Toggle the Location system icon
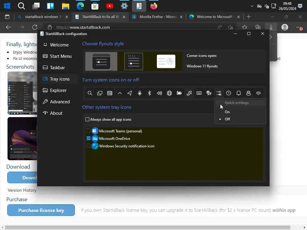 (x=130, y=93)
